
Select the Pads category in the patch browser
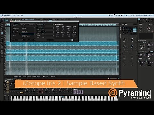tap(13, 34)
